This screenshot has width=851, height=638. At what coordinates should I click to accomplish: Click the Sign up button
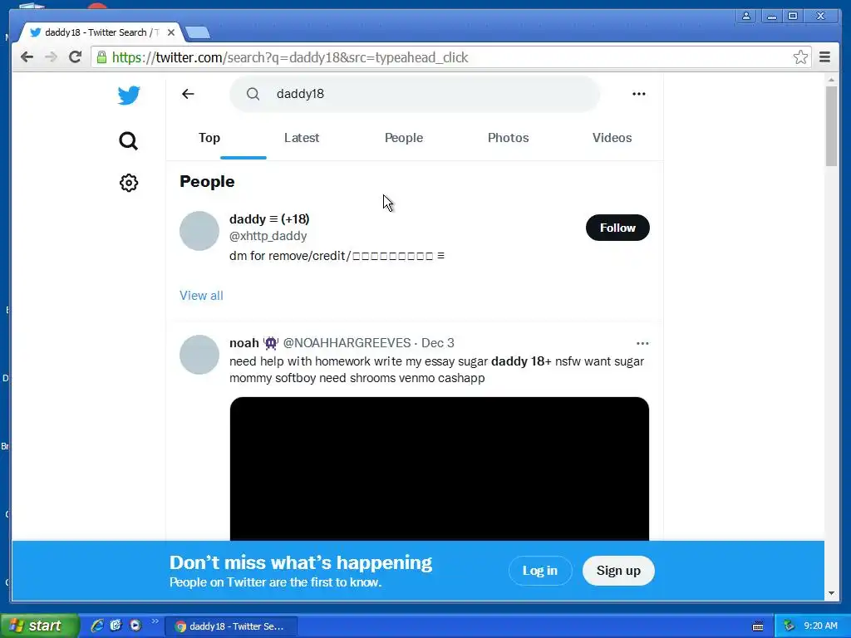point(618,571)
